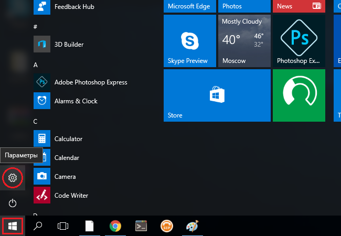Click the Camera app icon
This screenshot has width=341, height=236.
[x=42, y=176]
